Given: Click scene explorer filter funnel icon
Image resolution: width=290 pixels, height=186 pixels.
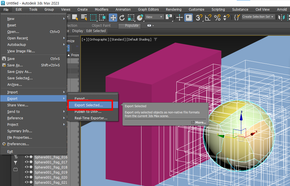Looking at the screenshot, I should coord(16,163).
